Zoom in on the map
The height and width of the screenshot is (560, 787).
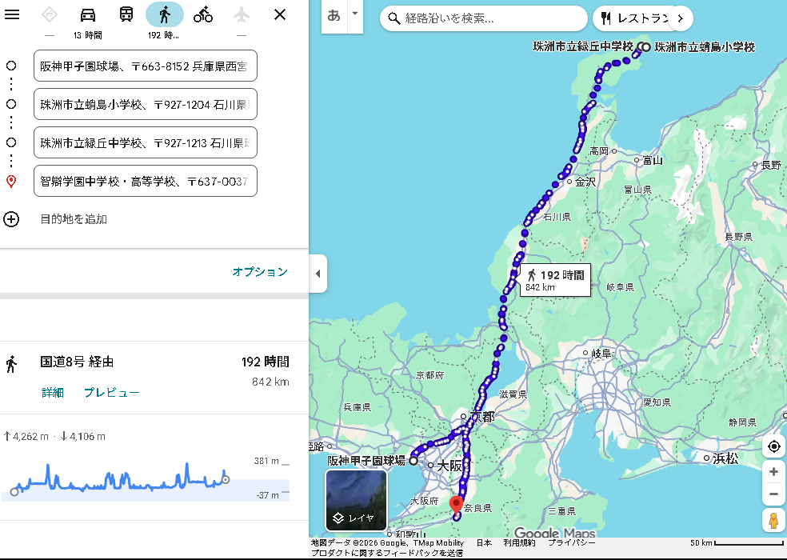[773, 472]
